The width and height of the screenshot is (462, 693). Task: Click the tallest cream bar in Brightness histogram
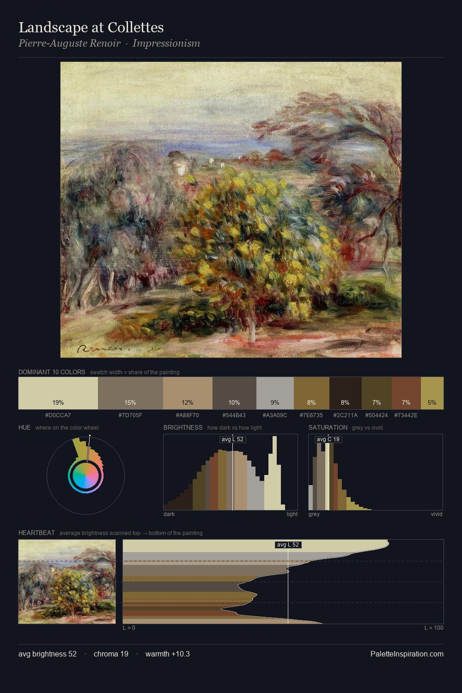click(275, 473)
